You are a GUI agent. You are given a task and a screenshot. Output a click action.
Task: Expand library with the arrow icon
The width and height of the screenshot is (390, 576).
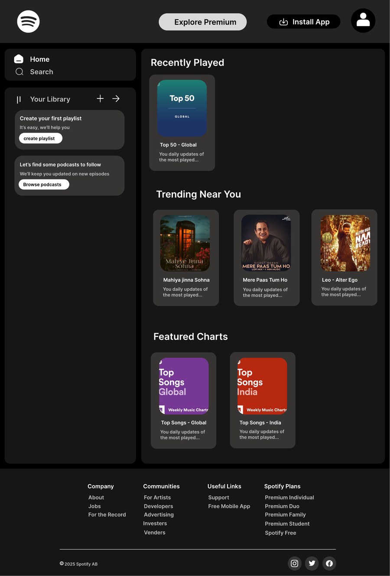click(116, 98)
